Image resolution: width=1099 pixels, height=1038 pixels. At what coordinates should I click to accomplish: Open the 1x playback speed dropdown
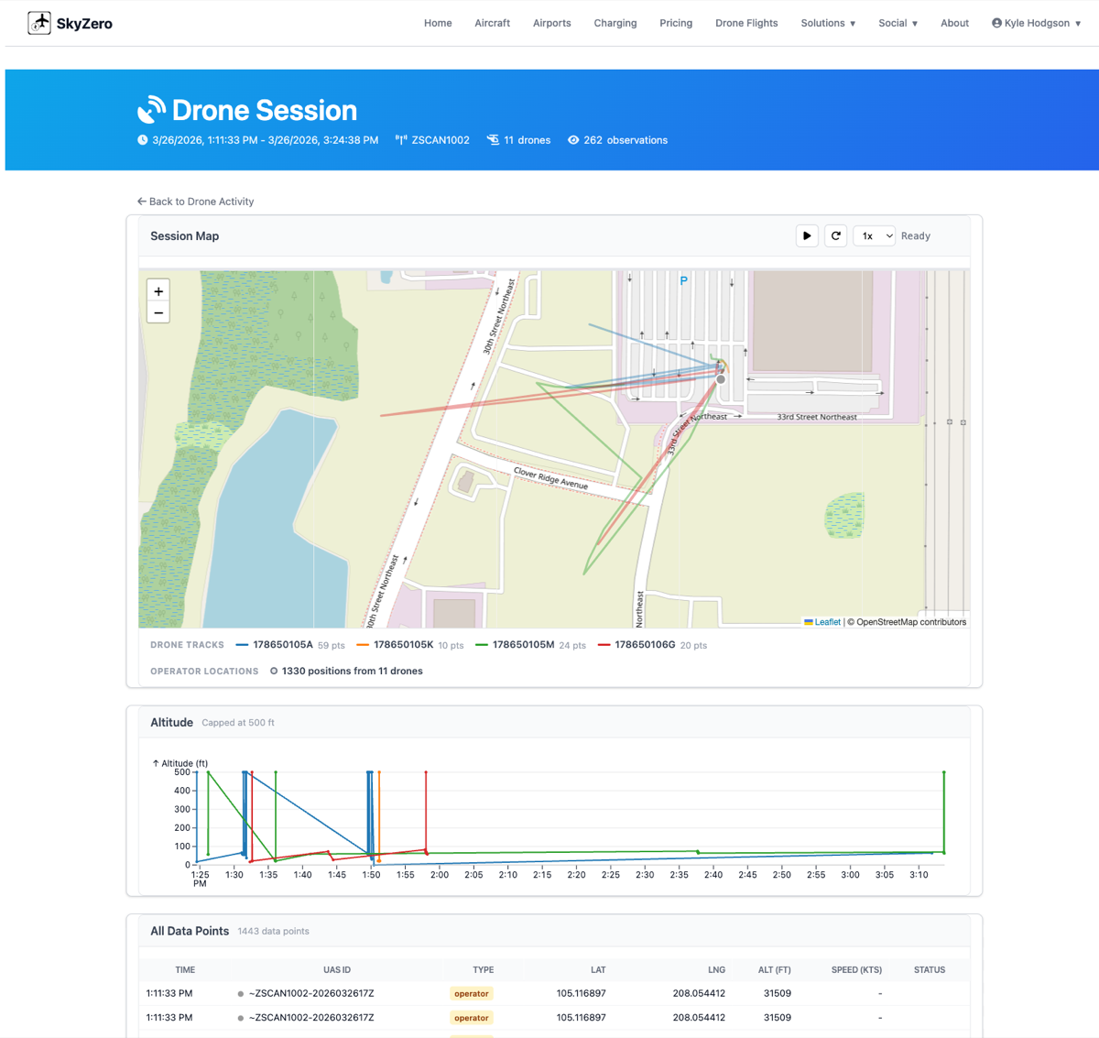click(x=874, y=235)
